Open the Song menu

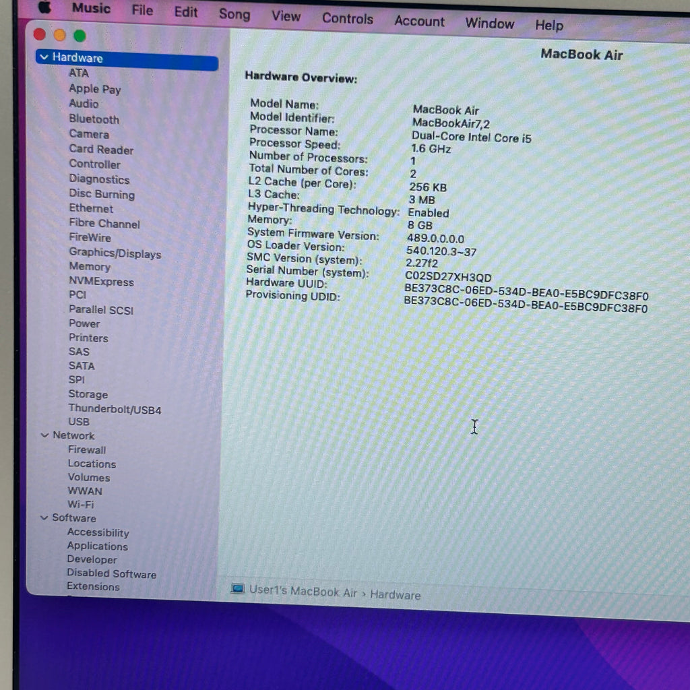(x=234, y=15)
